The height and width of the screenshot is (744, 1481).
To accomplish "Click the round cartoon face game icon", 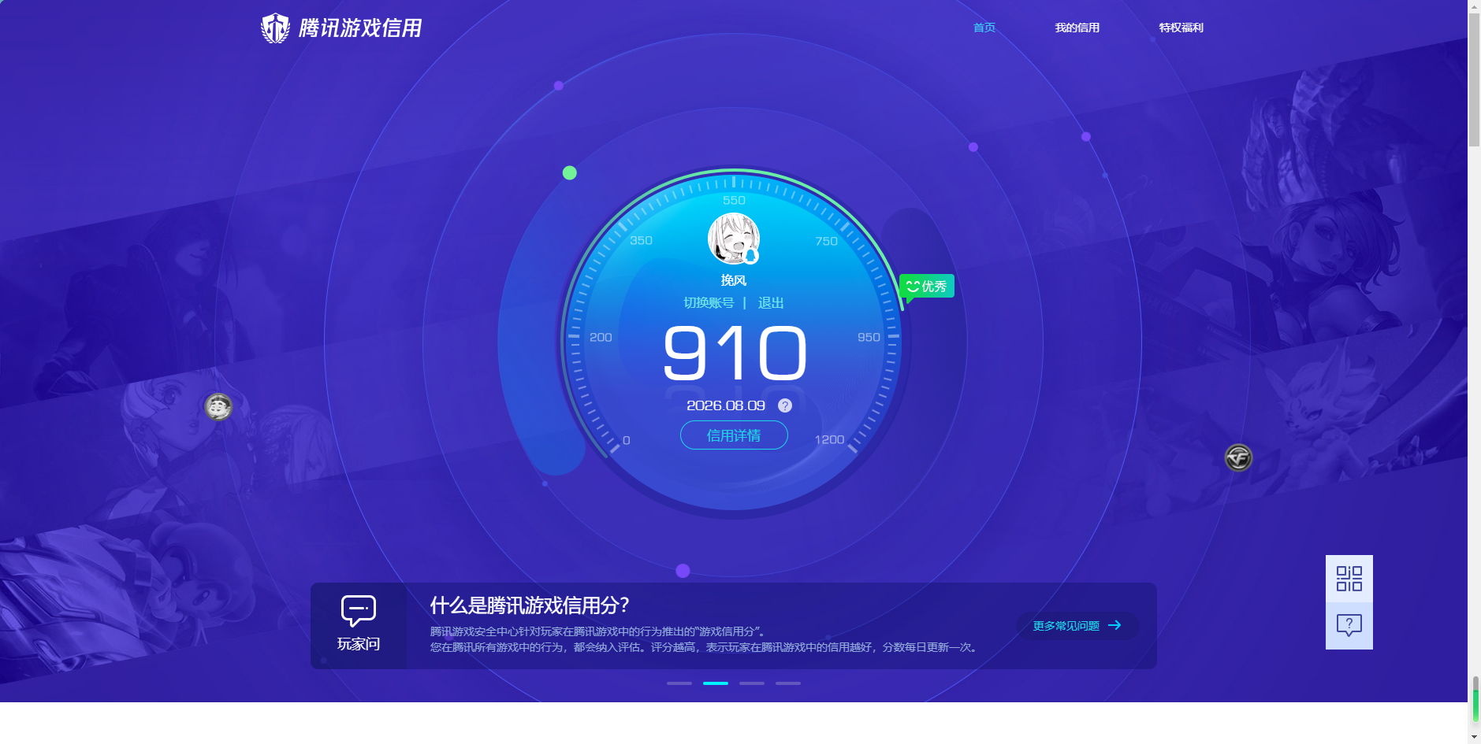I will click(218, 406).
